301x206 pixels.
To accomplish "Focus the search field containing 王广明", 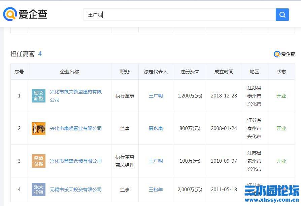I will (179, 14).
